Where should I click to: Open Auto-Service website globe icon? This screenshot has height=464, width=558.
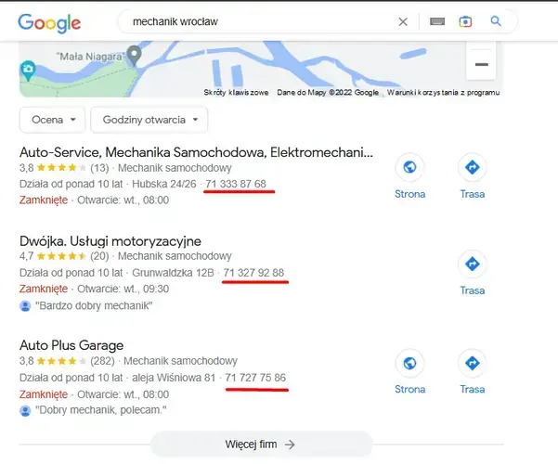point(409,168)
